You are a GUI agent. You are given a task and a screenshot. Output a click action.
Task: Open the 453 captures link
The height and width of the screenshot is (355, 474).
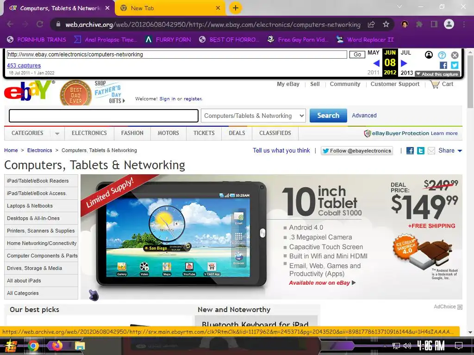(x=24, y=66)
